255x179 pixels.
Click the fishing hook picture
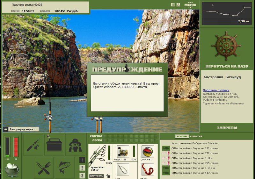(123, 169)
